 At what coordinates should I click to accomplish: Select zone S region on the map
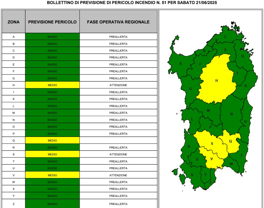pyautogui.click(x=212, y=143)
